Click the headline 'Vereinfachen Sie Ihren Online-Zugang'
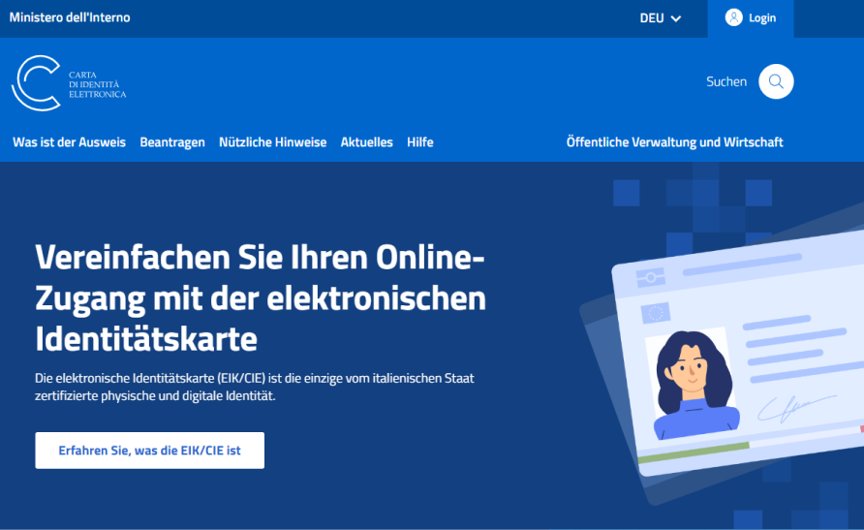This screenshot has height=530, width=864. tap(261, 298)
